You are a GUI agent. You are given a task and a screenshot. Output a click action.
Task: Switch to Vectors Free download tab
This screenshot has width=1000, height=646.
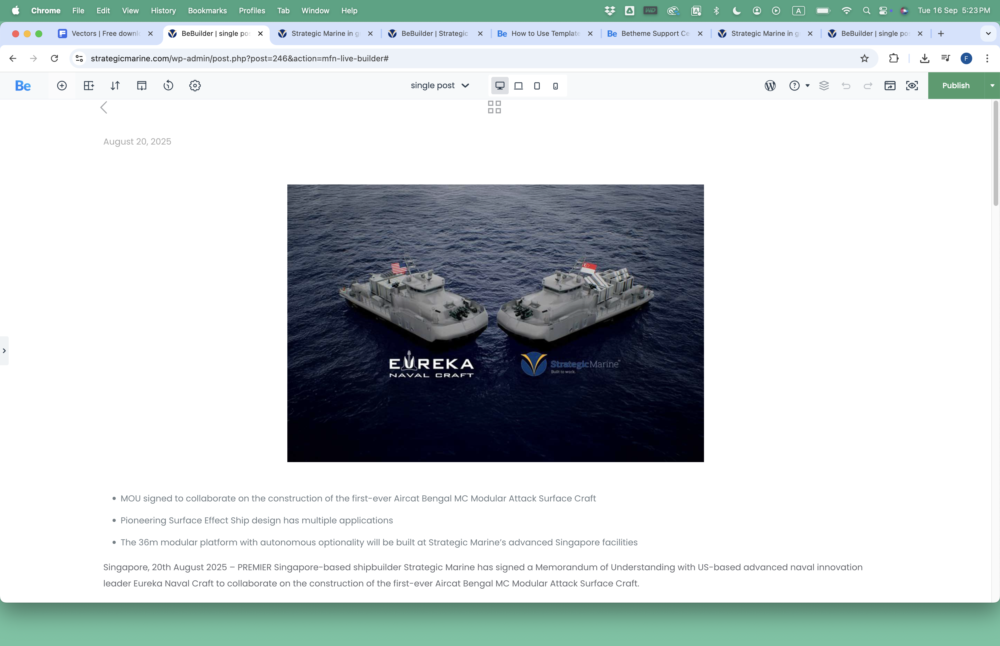click(105, 34)
